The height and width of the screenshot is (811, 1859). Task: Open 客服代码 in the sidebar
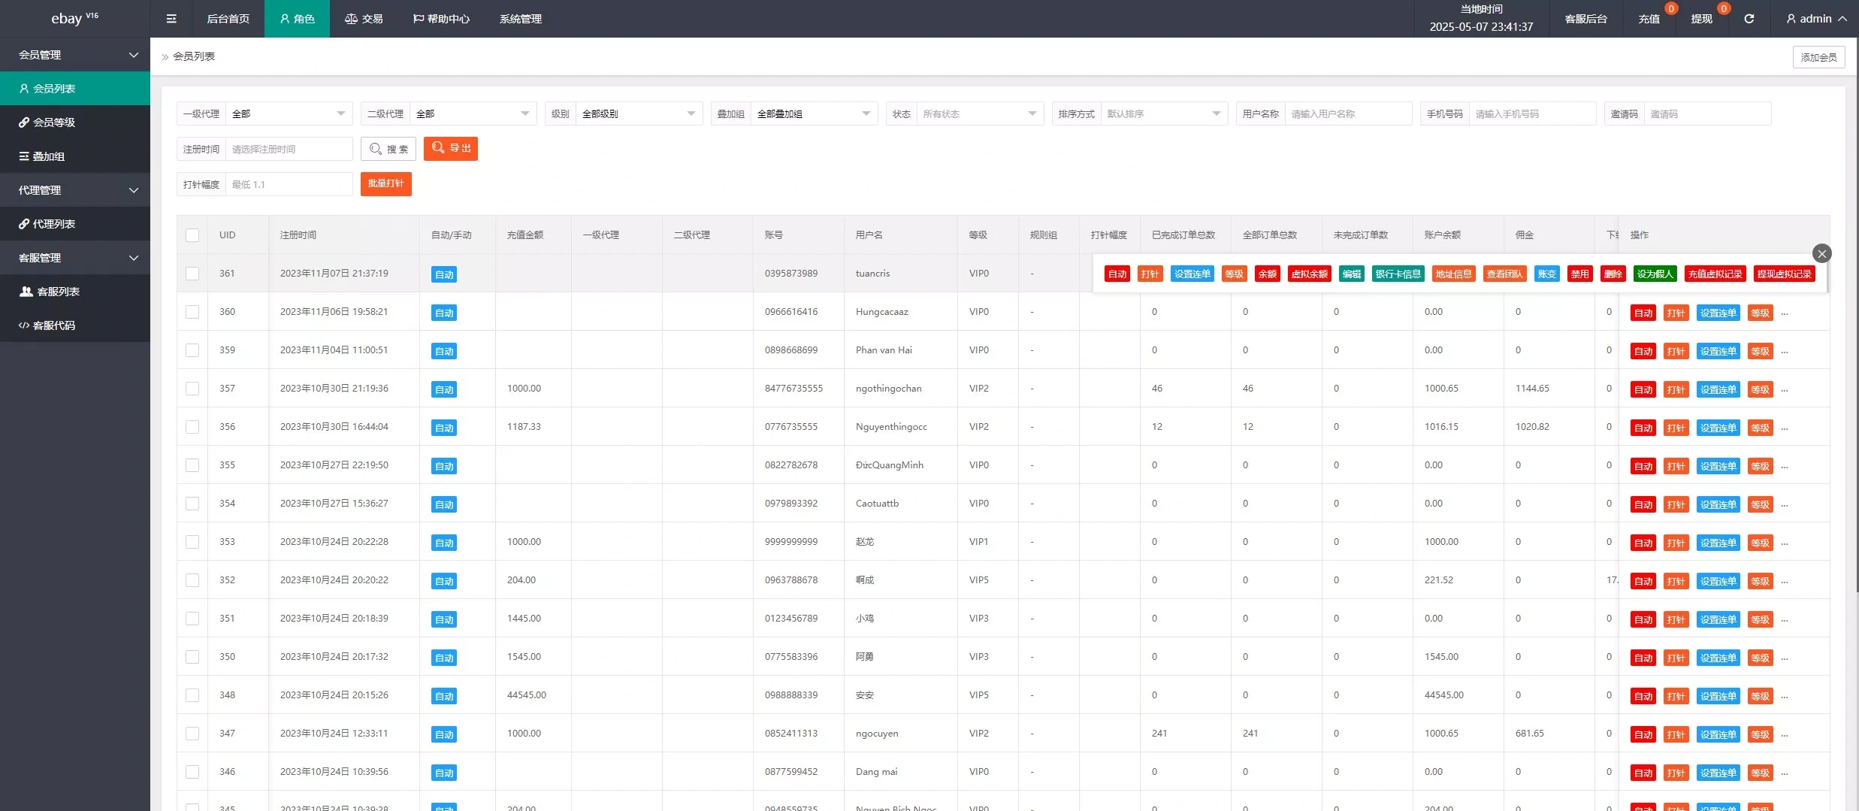[54, 325]
